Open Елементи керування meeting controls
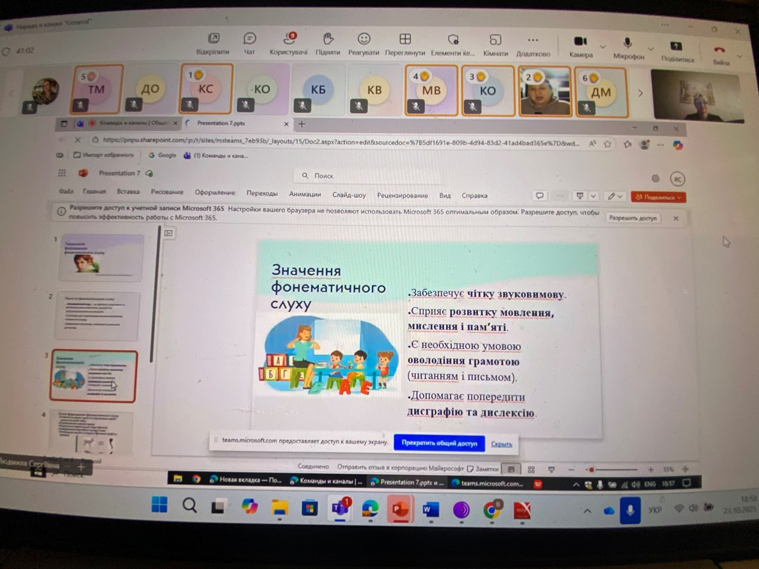759x569 pixels. 453,46
